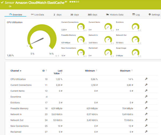Select Network In channel name in table

16,114
